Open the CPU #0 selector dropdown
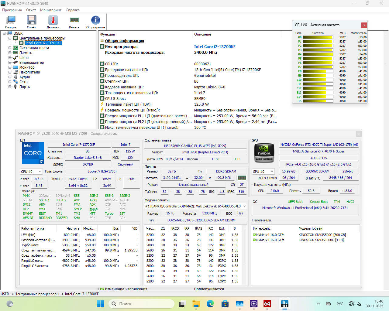This screenshot has height=311, width=389. 31,172
